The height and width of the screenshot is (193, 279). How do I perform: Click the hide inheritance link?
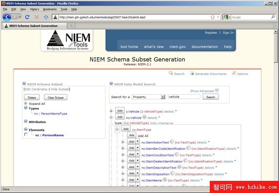[161, 123]
